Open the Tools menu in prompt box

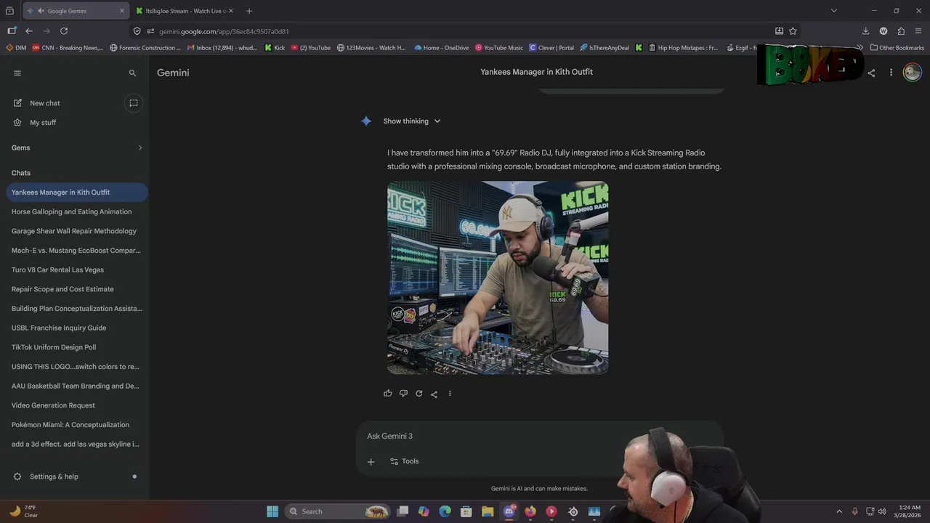(404, 461)
